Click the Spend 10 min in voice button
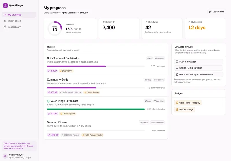This screenshot has height=161, width=231. click(198, 68)
